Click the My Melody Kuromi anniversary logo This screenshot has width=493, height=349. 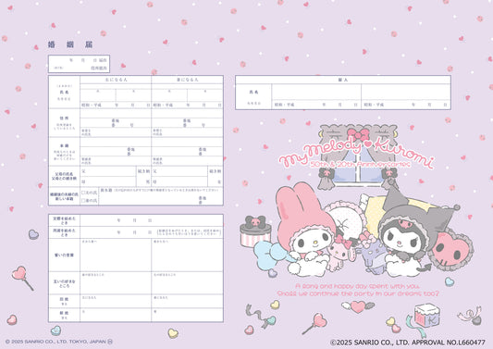(356, 154)
